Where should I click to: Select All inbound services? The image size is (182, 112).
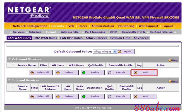(41, 96)
